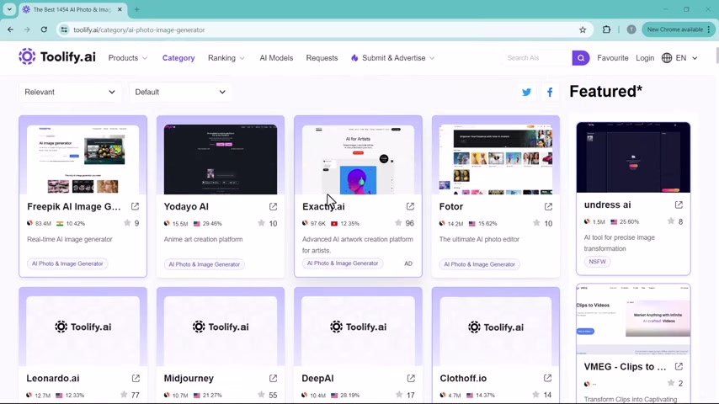This screenshot has height=404, width=719.
Task: Open the Clothoff.io title link
Action: click(463, 378)
